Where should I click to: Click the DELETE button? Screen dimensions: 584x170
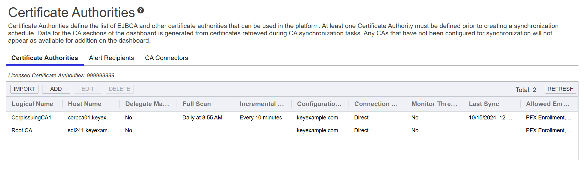pos(119,89)
